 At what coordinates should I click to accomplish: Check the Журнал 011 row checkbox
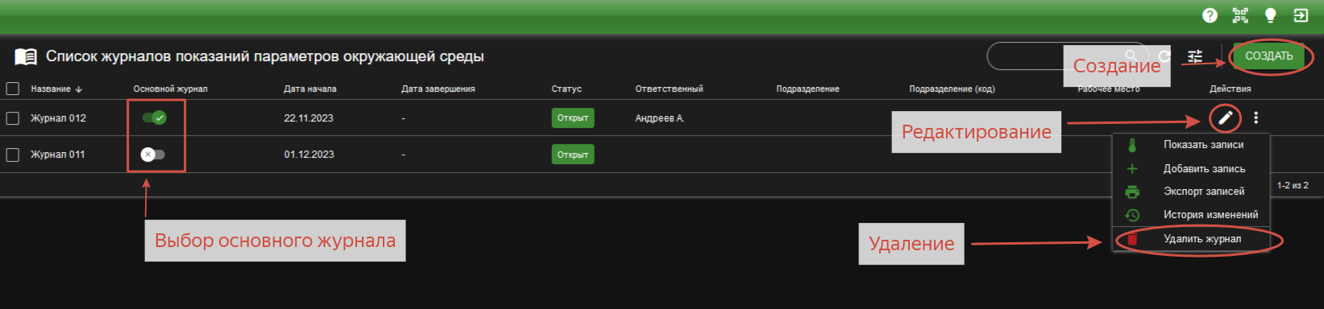click(13, 154)
